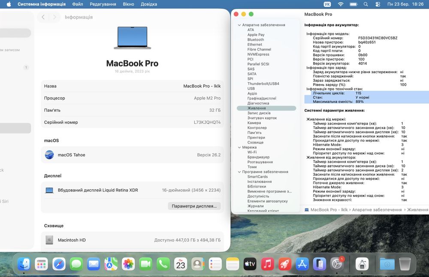This screenshot has height=277, width=429.
Task: Click the macOS Tahoe version row
Action: (133, 155)
